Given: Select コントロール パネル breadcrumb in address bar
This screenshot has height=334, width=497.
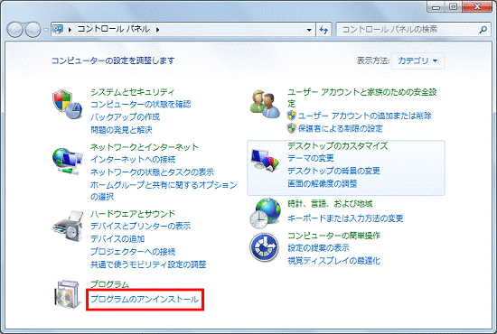Looking at the screenshot, I should [114, 29].
